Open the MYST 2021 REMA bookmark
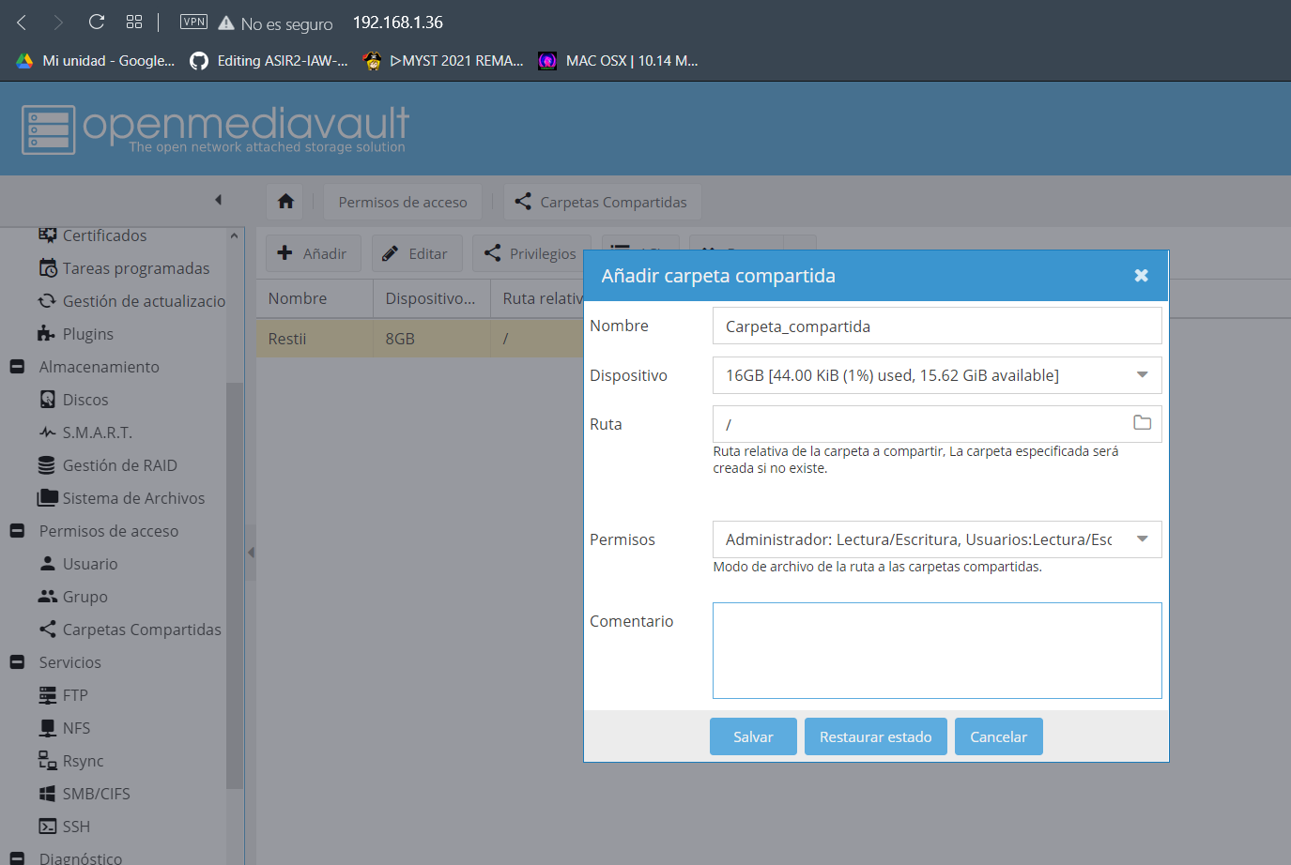The image size is (1291, 865). (443, 61)
